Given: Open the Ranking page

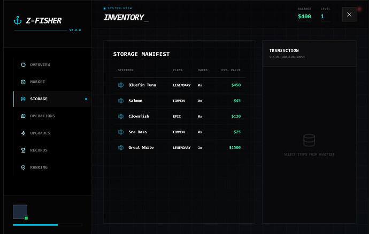Looking at the screenshot, I should pyautogui.click(x=39, y=168).
